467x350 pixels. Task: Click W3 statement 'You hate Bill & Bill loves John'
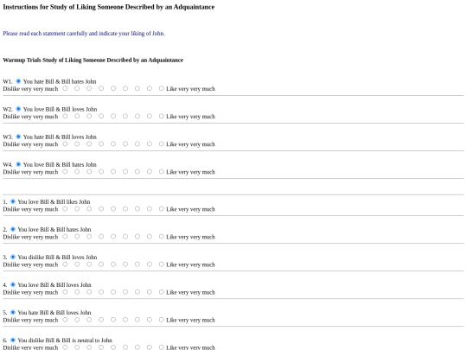(60, 137)
